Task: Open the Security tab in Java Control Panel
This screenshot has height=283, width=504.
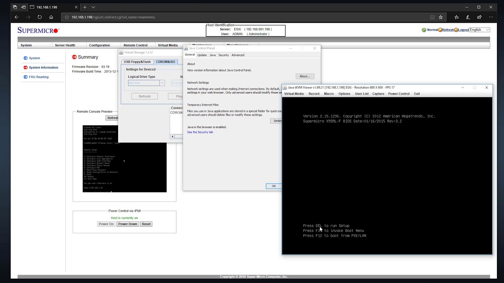Action: pyautogui.click(x=224, y=55)
